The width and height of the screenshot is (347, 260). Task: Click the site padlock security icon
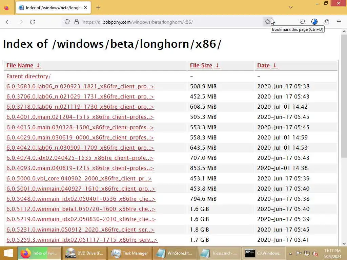tap(77, 22)
